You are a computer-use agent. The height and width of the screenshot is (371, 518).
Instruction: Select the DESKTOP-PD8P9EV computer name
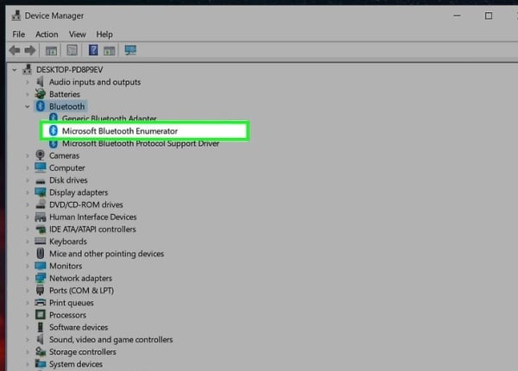(x=69, y=70)
